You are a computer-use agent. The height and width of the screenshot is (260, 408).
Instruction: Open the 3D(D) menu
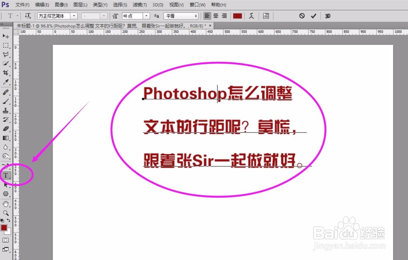point(158,4)
